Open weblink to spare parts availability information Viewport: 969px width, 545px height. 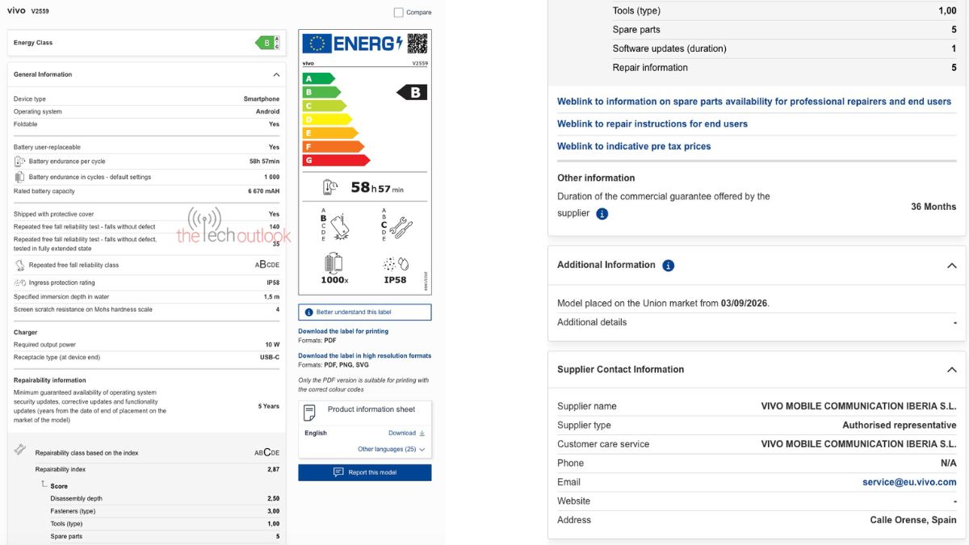pyautogui.click(x=754, y=102)
